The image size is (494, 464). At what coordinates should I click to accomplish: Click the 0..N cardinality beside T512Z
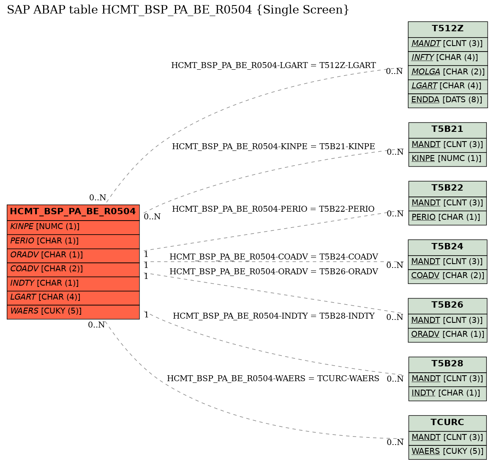(x=394, y=71)
